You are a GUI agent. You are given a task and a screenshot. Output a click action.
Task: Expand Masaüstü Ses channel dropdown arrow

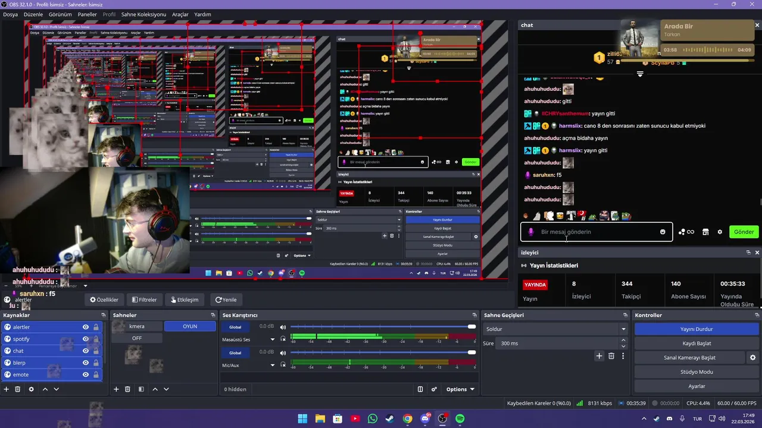[273, 339]
